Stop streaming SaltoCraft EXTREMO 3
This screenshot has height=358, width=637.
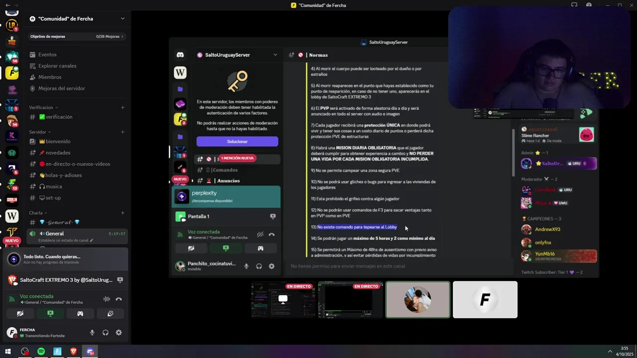coord(120,280)
